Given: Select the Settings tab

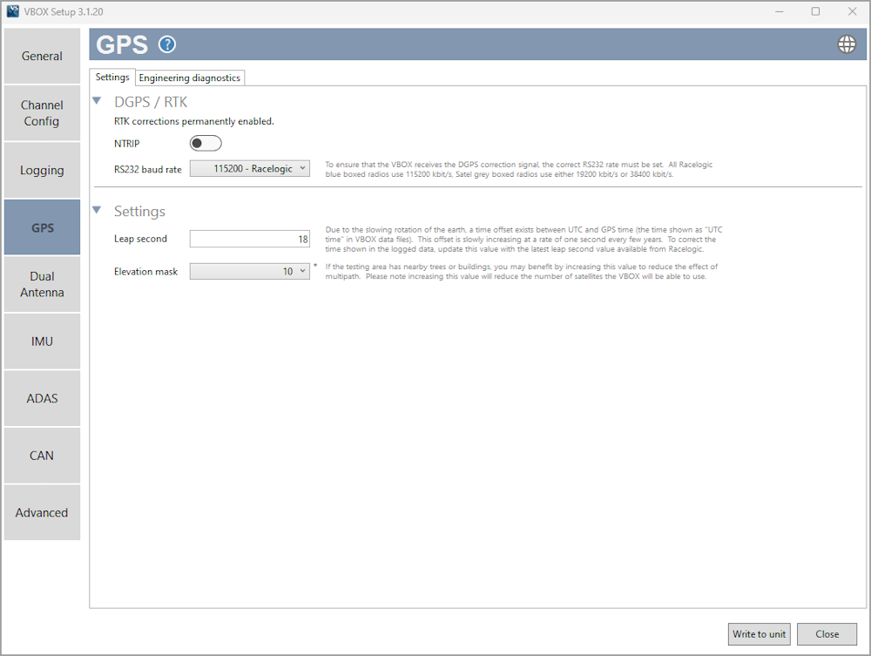Looking at the screenshot, I should [x=112, y=78].
